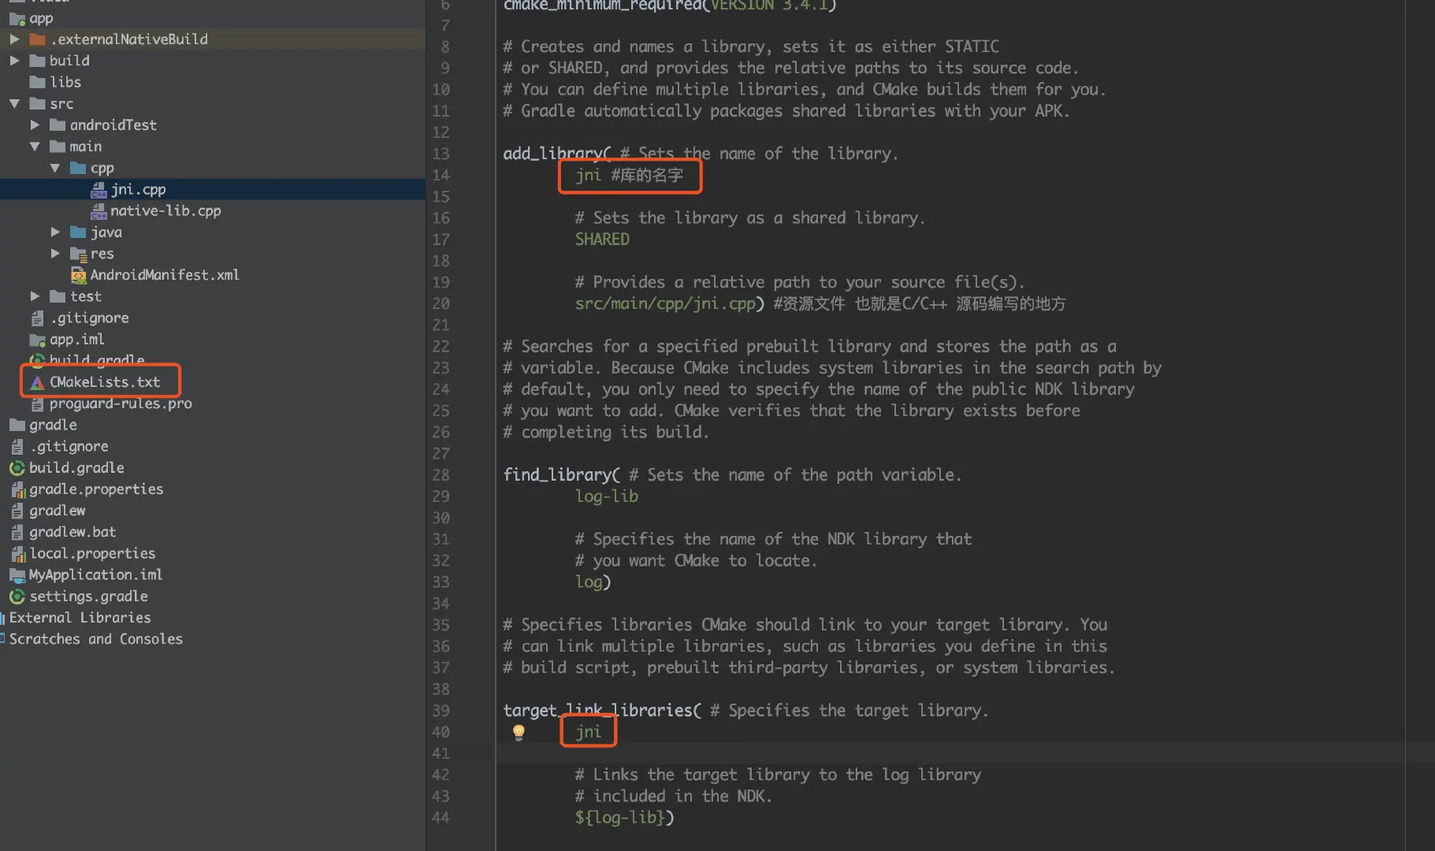Click the settings.gradle Gradle icon
Image resolution: width=1435 pixels, height=851 pixels.
coord(17,596)
